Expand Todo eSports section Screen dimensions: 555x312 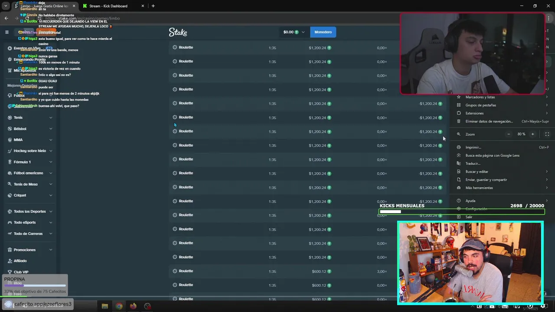point(51,223)
